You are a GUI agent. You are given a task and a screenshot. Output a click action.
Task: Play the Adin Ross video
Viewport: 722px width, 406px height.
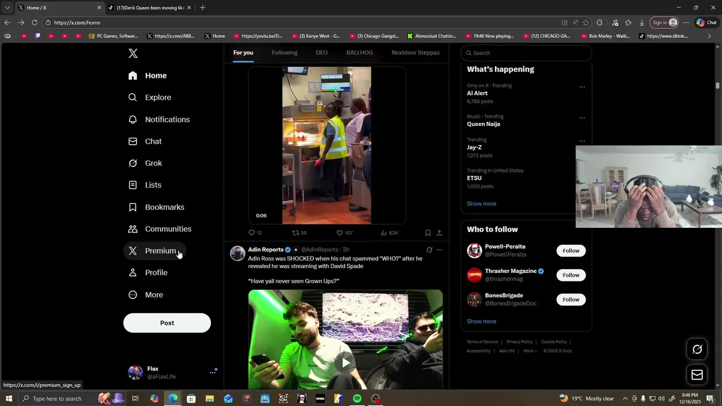pos(345,362)
